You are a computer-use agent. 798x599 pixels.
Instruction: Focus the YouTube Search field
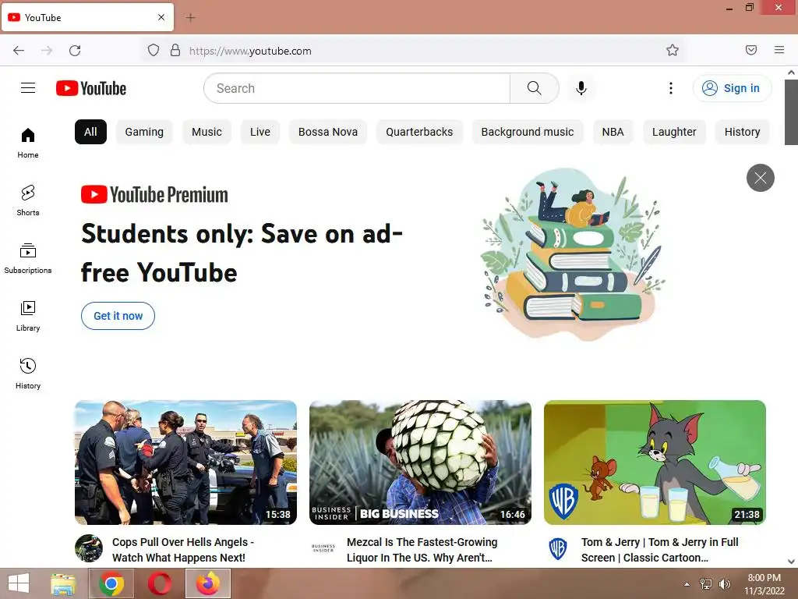tap(357, 88)
